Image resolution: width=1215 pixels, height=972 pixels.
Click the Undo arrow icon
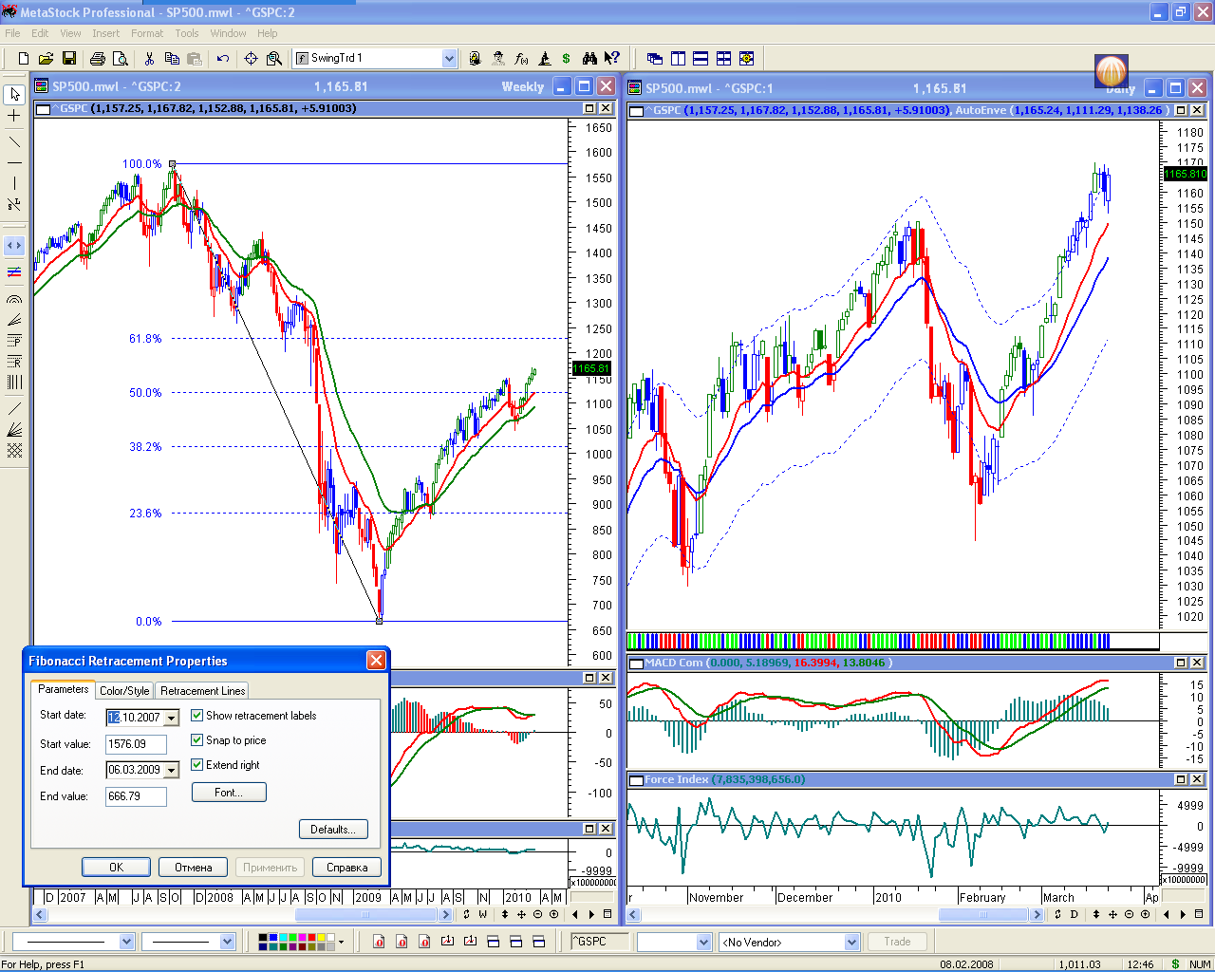click(223, 59)
